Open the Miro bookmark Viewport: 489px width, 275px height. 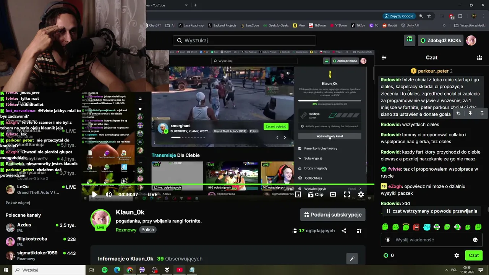coord(299,26)
